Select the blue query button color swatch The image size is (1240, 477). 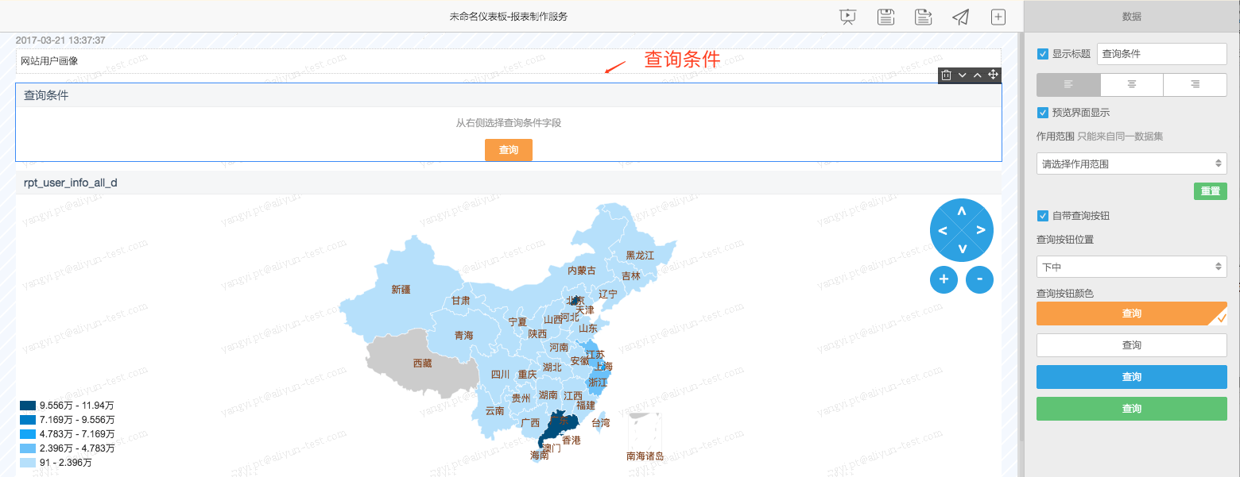point(1130,376)
